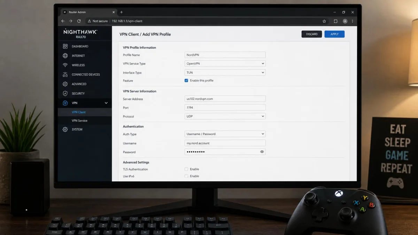
Task: Click the VPN Client / Add VPN Profile heading
Action: coord(145,34)
